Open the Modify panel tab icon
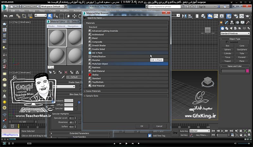 226,22
